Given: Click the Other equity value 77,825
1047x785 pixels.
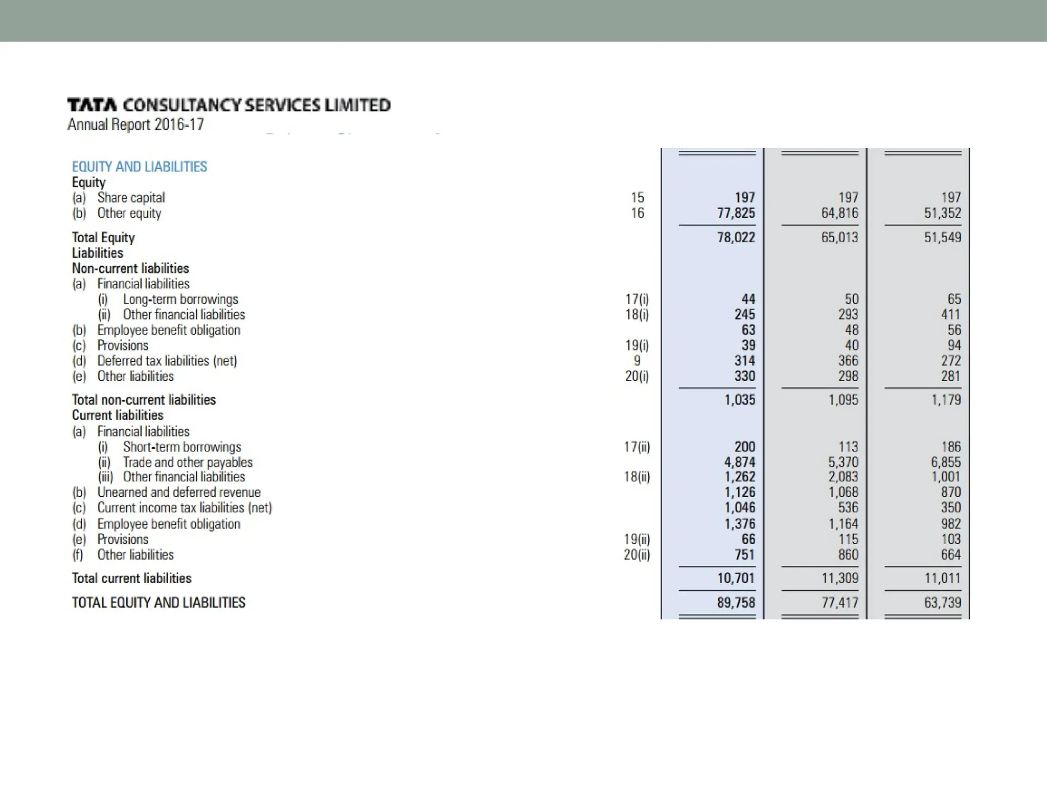Looking at the screenshot, I should click(x=736, y=213).
